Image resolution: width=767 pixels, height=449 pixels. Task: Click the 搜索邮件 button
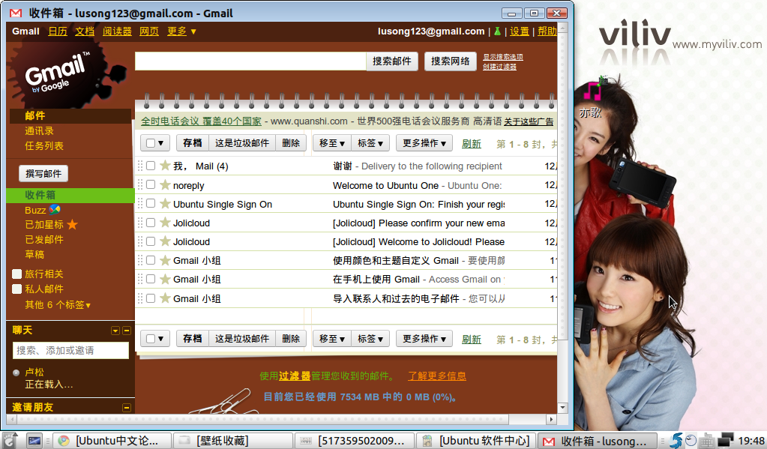[x=392, y=61]
